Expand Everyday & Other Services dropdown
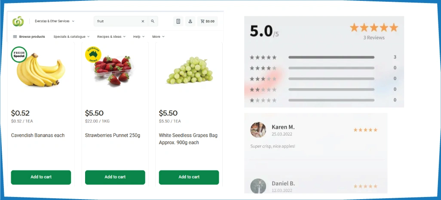Image resolution: width=441 pixels, height=200 pixels. click(55, 21)
